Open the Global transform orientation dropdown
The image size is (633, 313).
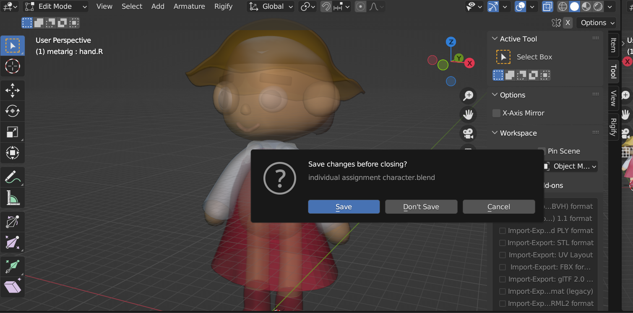tap(271, 6)
